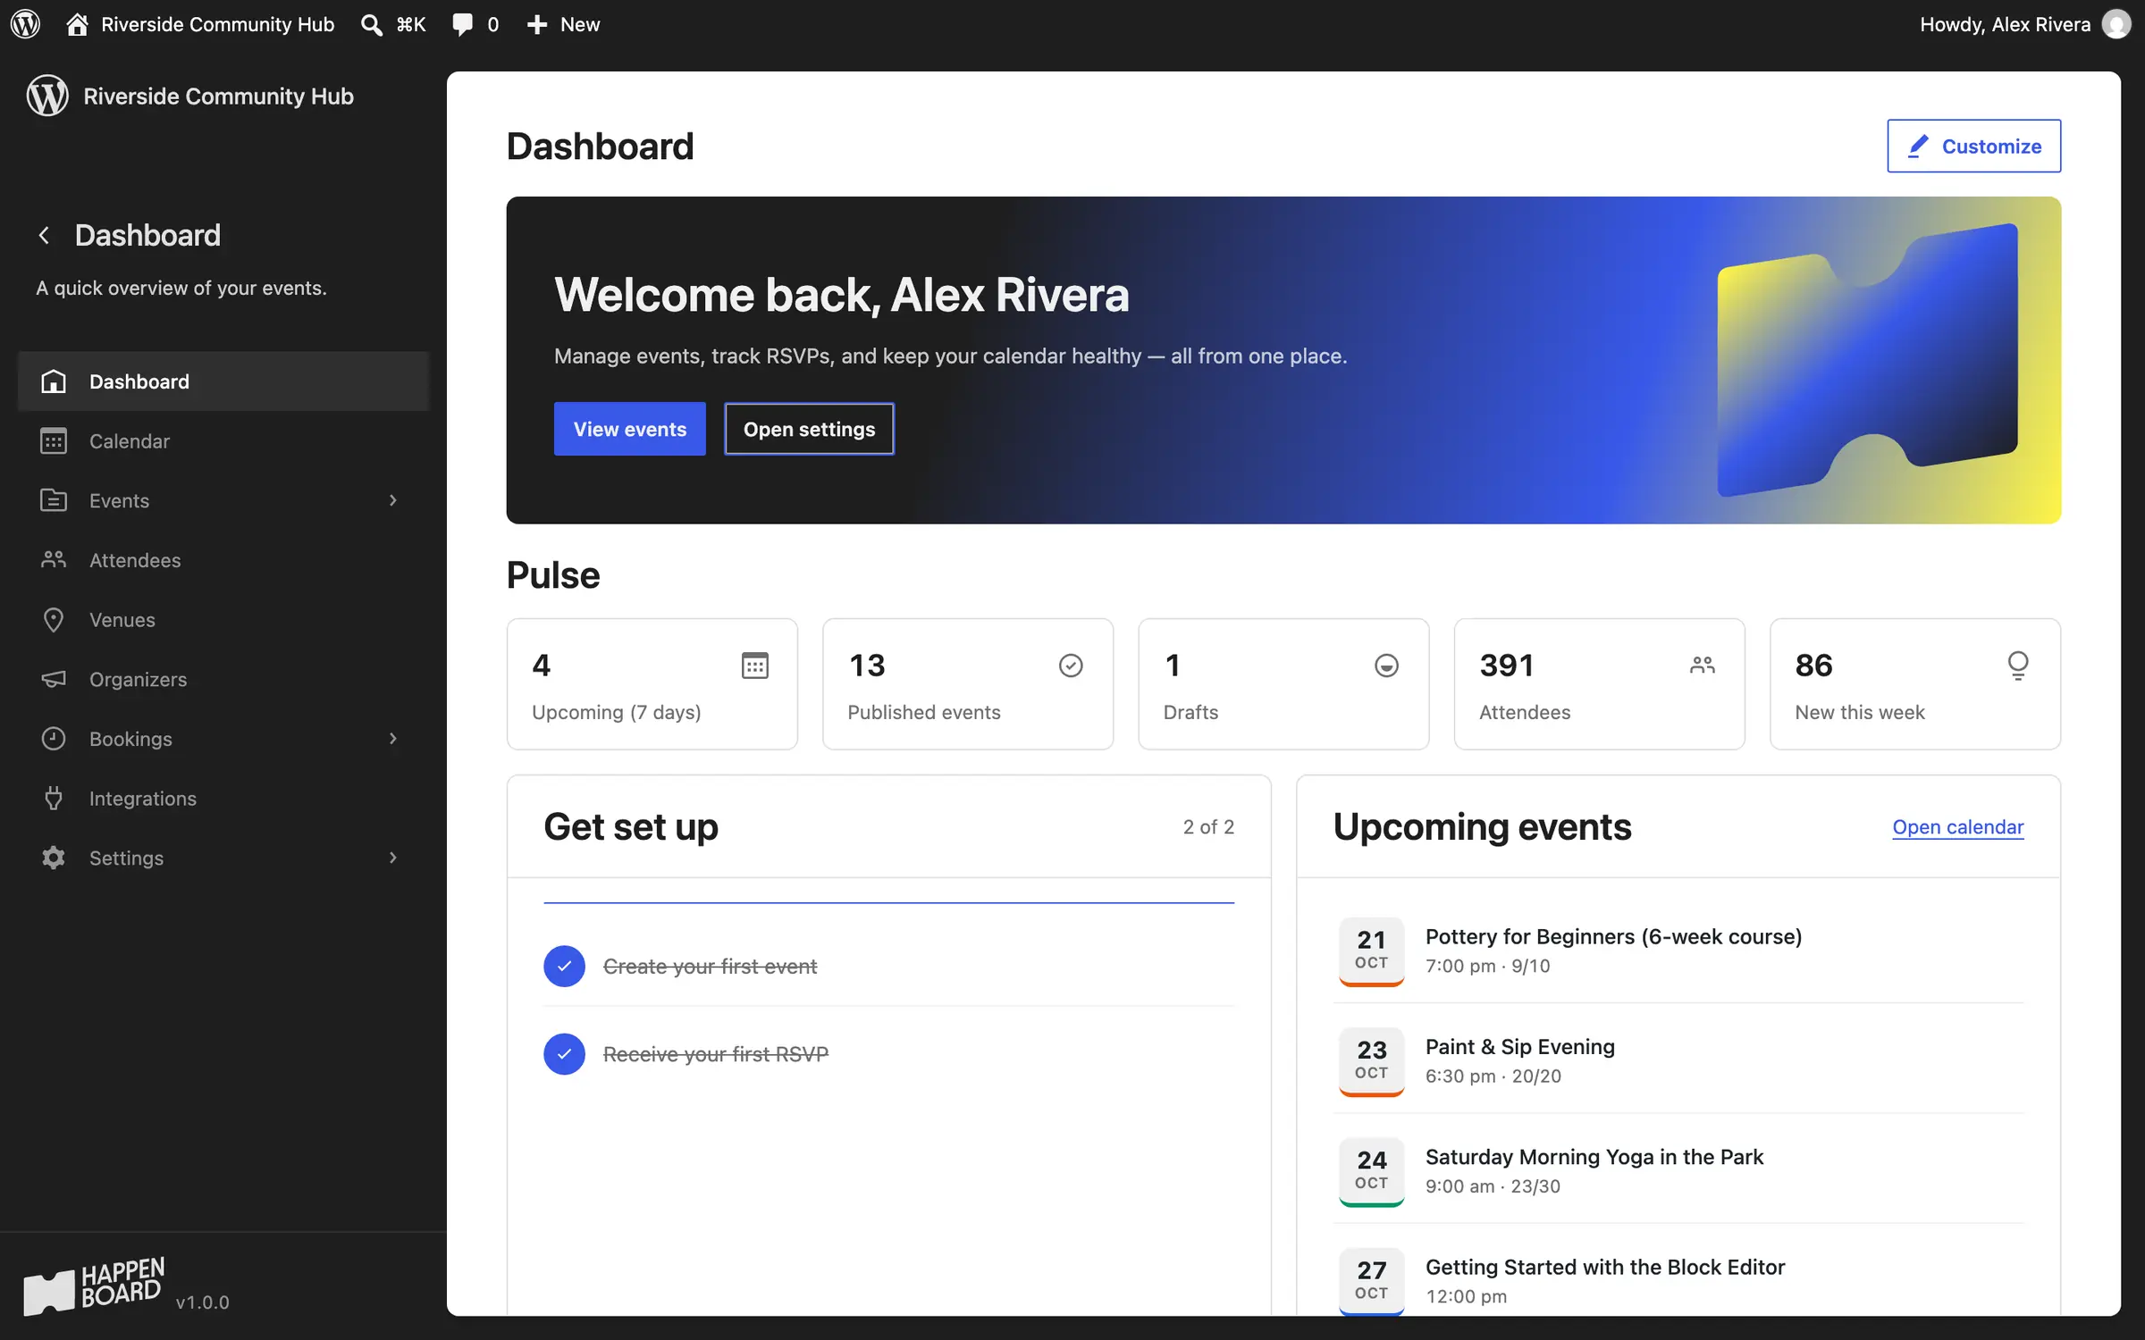Open Getting Started with the Block Editor
The height and width of the screenshot is (1340, 2145).
[1605, 1267]
